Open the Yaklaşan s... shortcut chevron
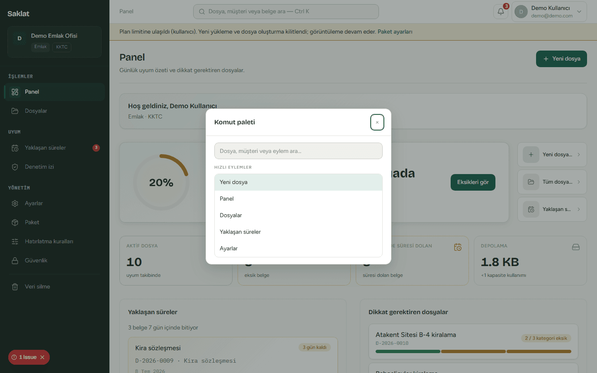 pos(579,209)
